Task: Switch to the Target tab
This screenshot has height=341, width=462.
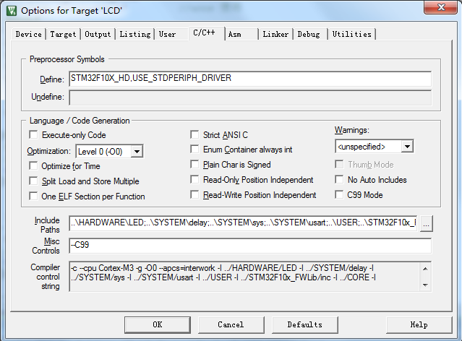Action: click(63, 34)
